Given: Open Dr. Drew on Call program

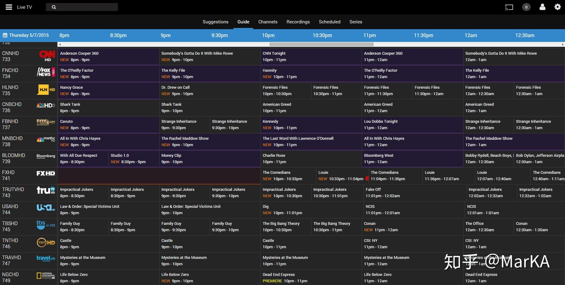Looking at the screenshot, I should [210, 91].
